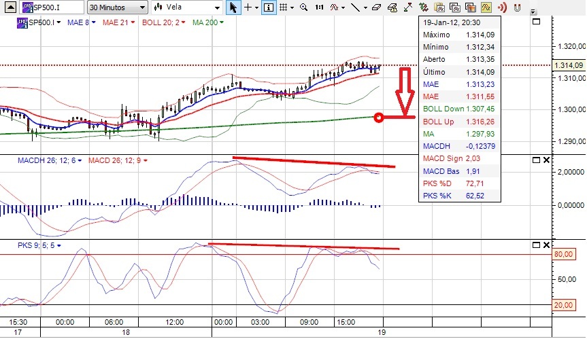Open the toolbar overflow arrow
587x339 pixels.
533,12
